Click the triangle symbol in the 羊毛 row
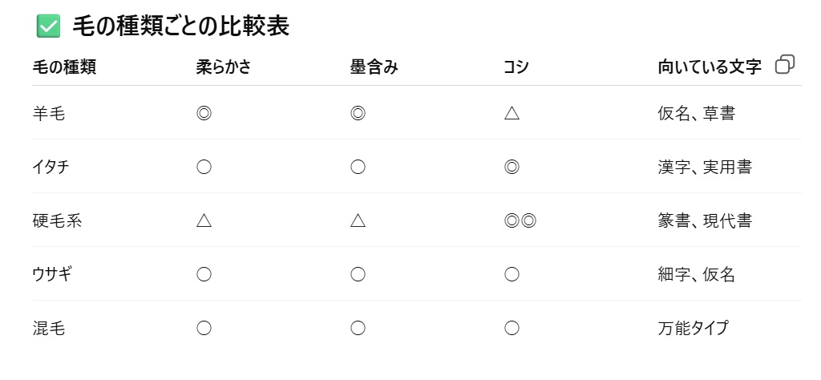 pos(512,114)
